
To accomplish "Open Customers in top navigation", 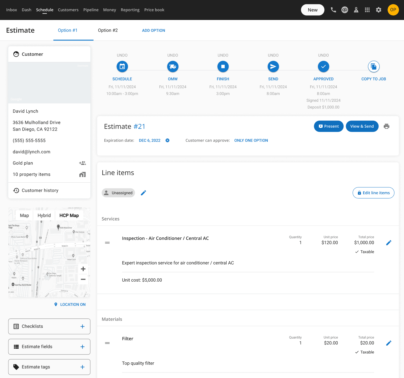I will pos(68,10).
